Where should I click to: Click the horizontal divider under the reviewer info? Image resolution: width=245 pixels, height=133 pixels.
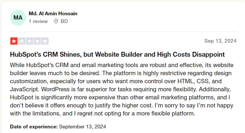pos(123,31)
